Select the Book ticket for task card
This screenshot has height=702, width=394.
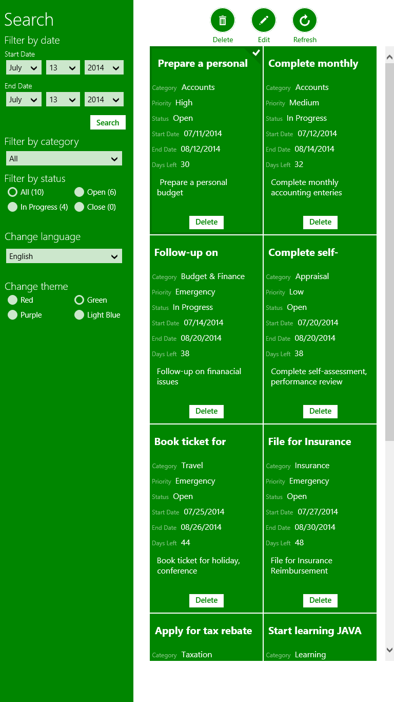[206, 514]
